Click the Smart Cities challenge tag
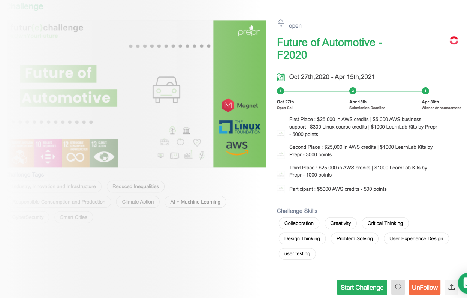 [x=74, y=217]
